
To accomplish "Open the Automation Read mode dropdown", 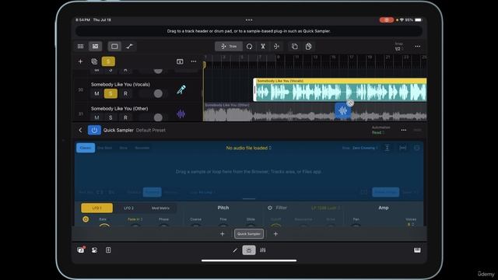I will 378,132.
